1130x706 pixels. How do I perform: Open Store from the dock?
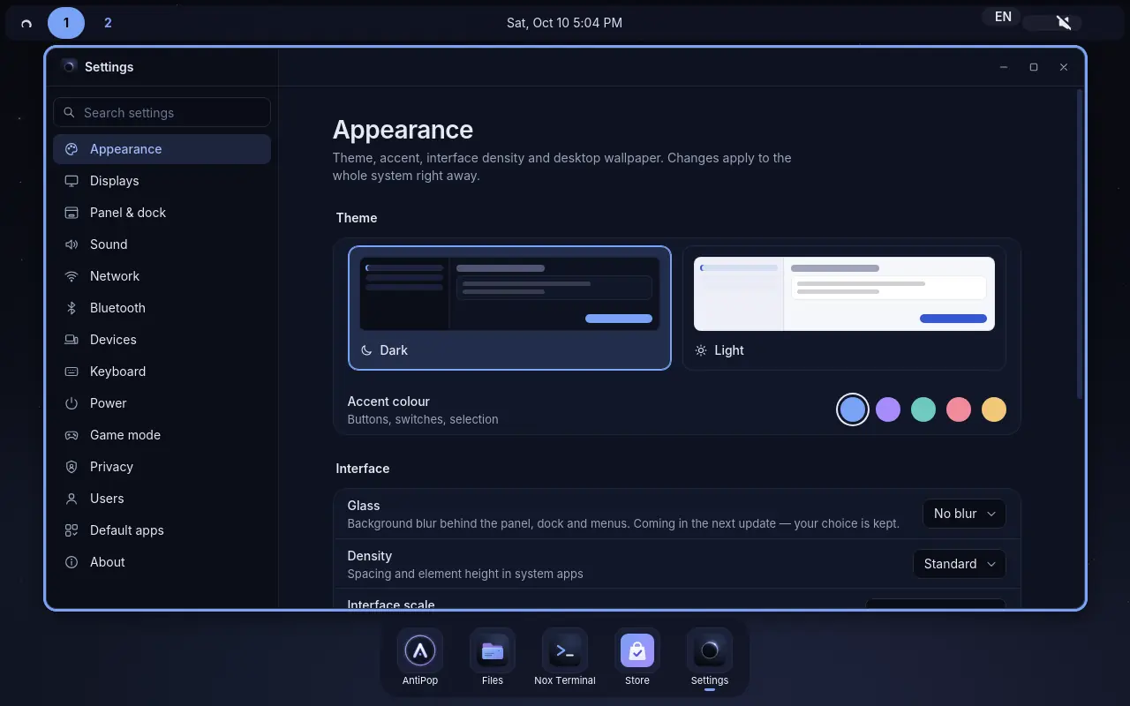tap(637, 651)
